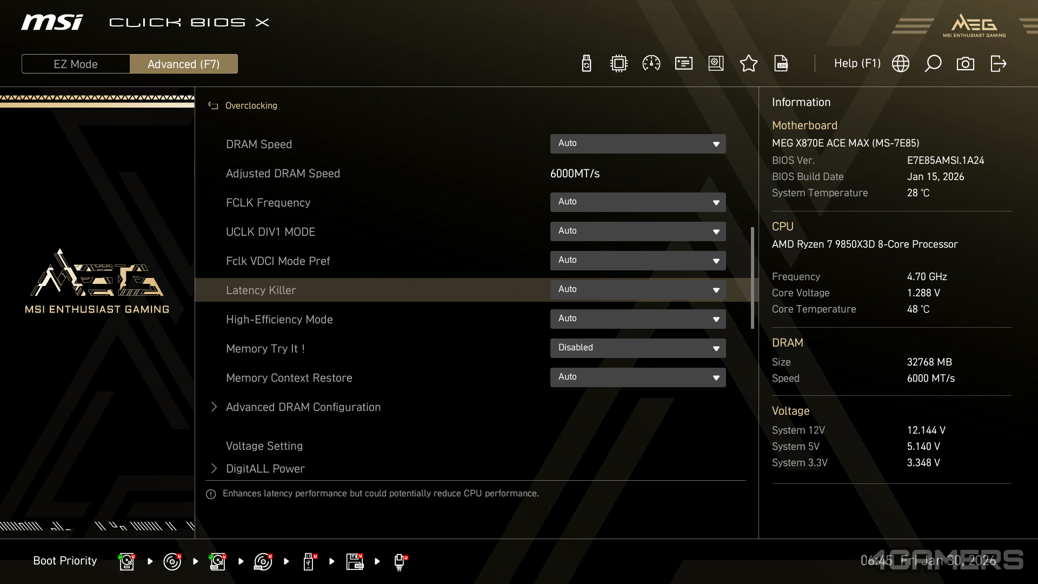The width and height of the screenshot is (1038, 584).
Task: Click the CPU chip icon in toolbar
Action: pyautogui.click(x=618, y=63)
